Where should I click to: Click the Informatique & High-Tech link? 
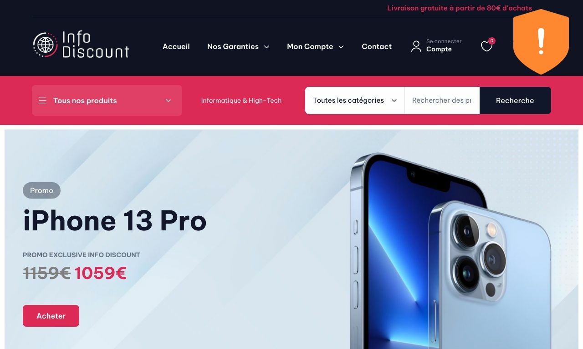click(241, 100)
